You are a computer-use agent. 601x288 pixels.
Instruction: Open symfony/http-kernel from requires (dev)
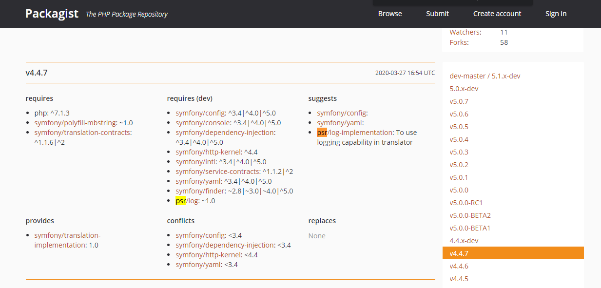207,152
